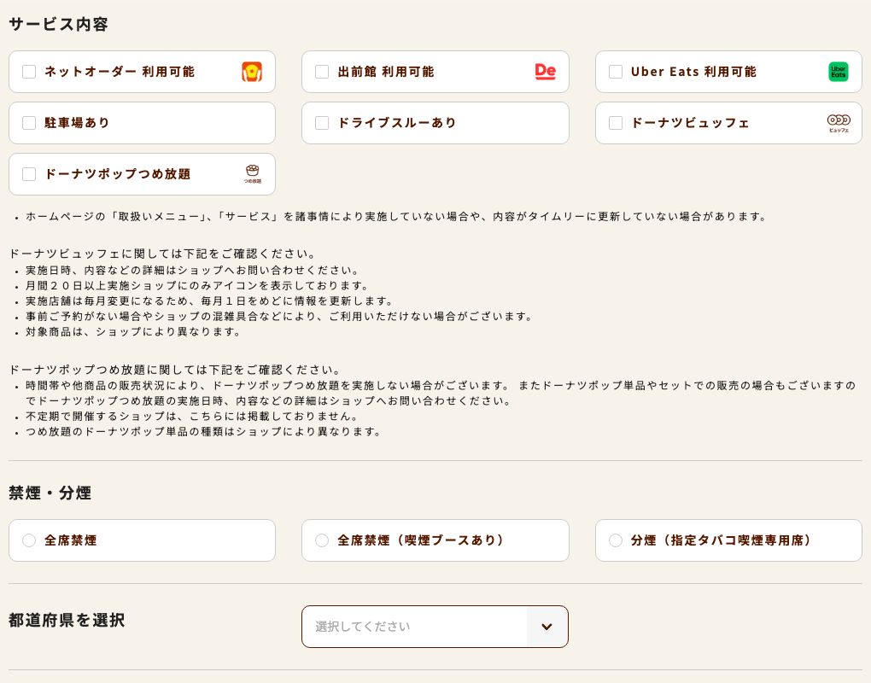
Task: Click the bullet 対象商品は、ショップにより異なります。
Action: pyautogui.click(x=132, y=332)
